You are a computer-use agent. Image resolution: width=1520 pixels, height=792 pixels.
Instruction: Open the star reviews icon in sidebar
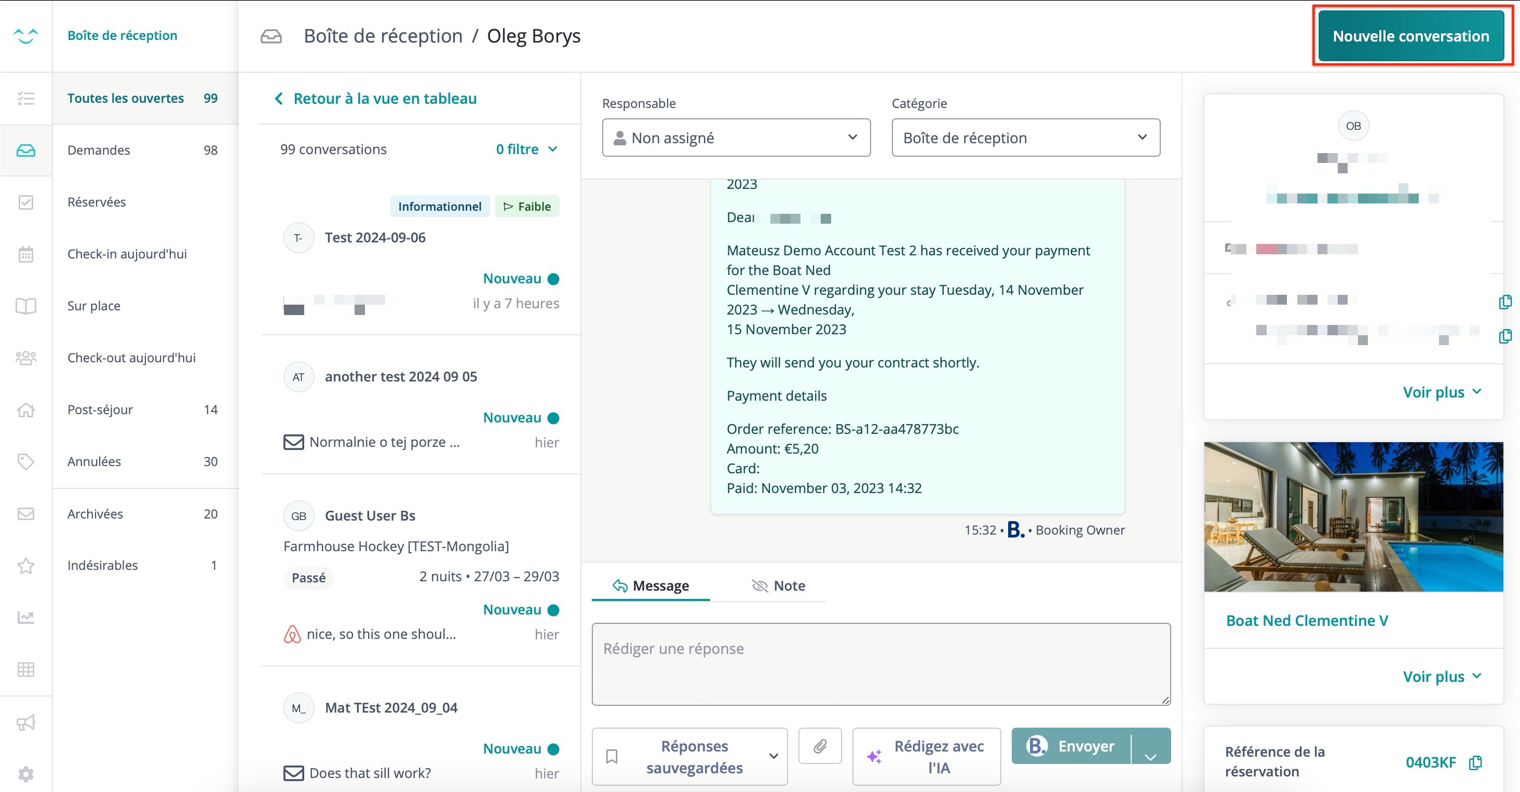pyautogui.click(x=25, y=566)
